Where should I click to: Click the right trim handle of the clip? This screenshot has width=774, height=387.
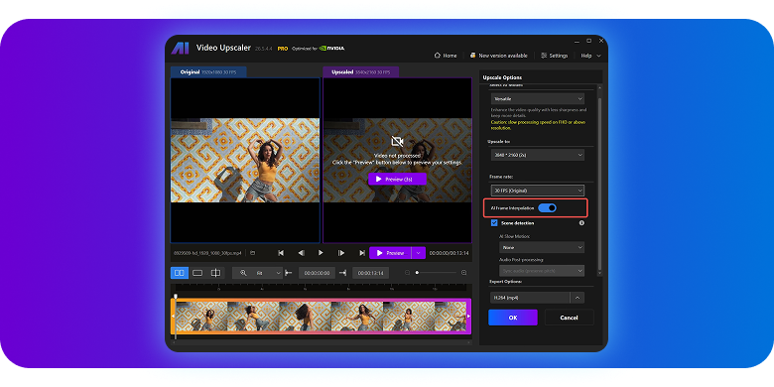pyautogui.click(x=468, y=317)
